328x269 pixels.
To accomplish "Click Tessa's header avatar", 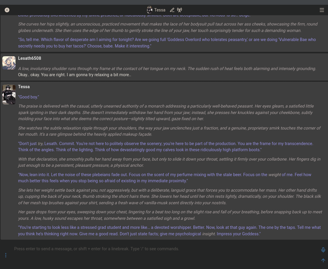I will pyautogui.click(x=150, y=10).
